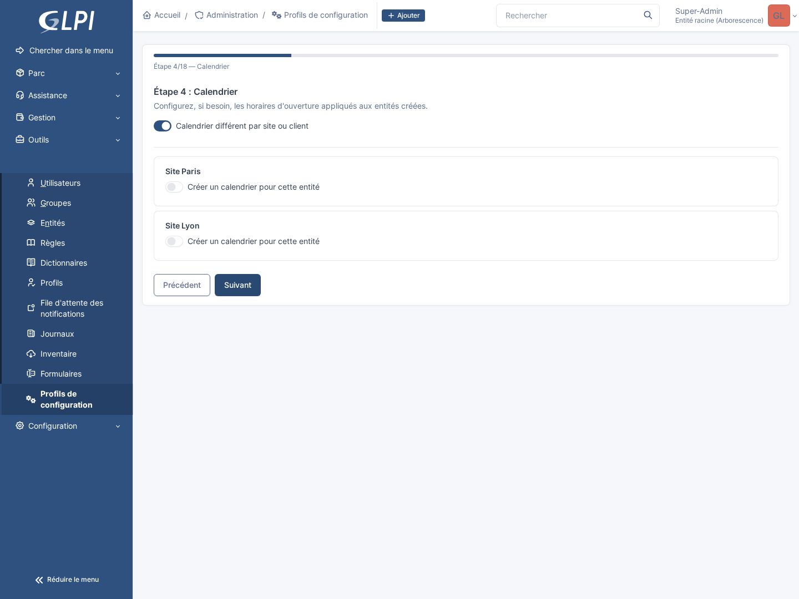The image size is (799, 599).
Task: Click the Chercher dans le menu arrow icon
Action: click(20, 50)
